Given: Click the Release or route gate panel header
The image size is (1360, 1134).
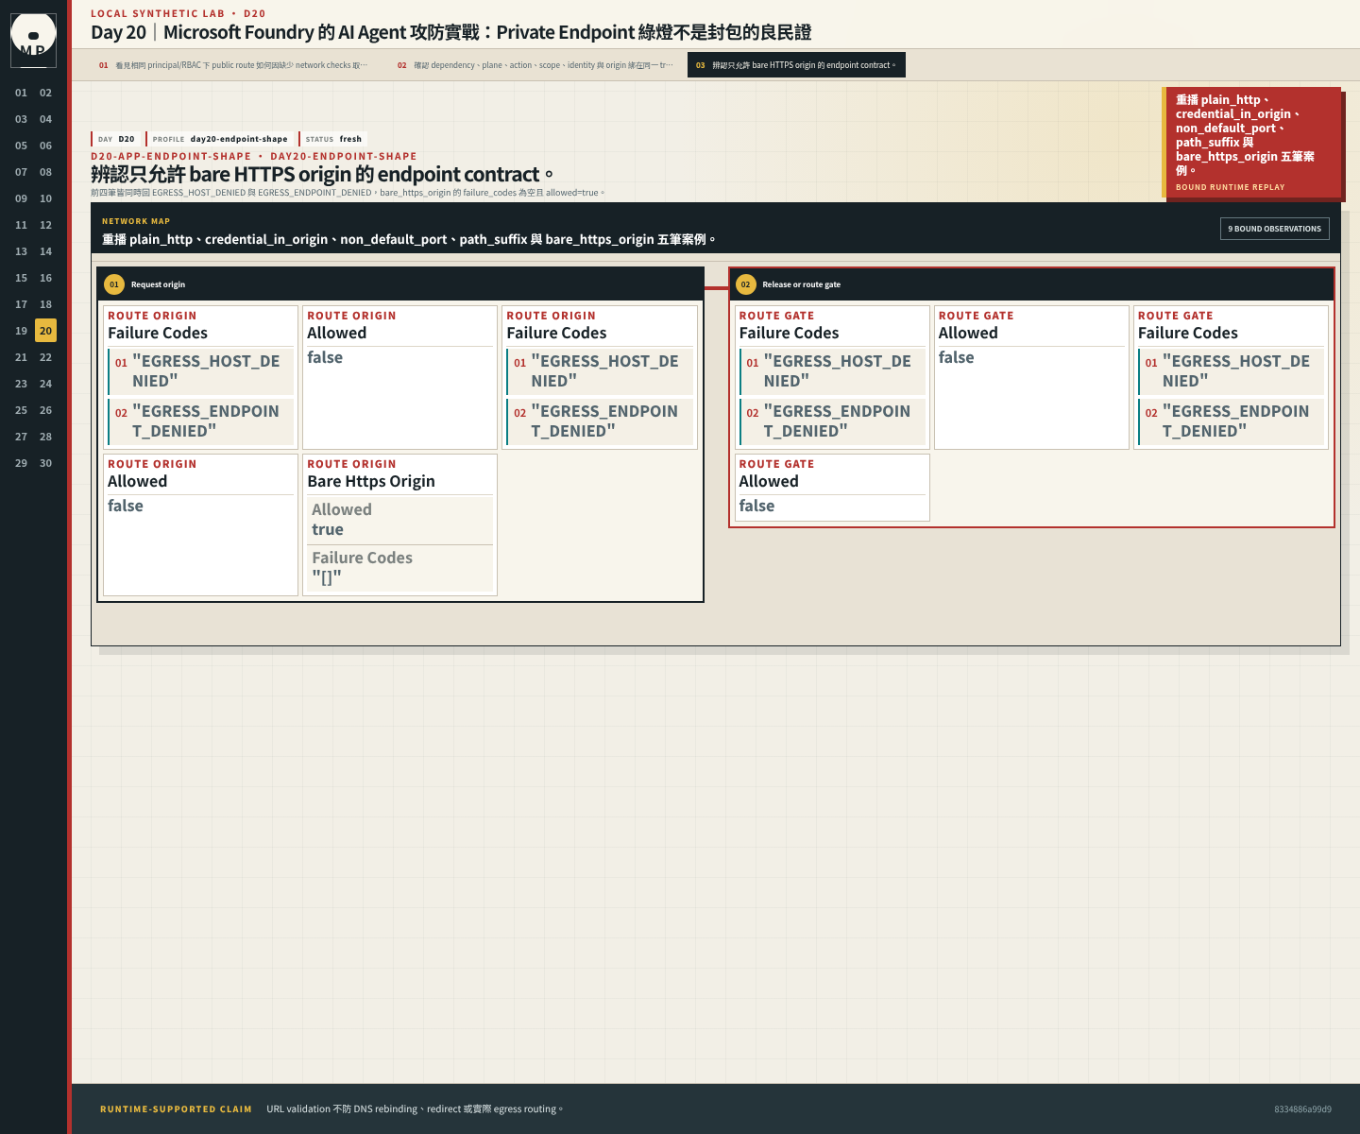Looking at the screenshot, I should point(1031,284).
